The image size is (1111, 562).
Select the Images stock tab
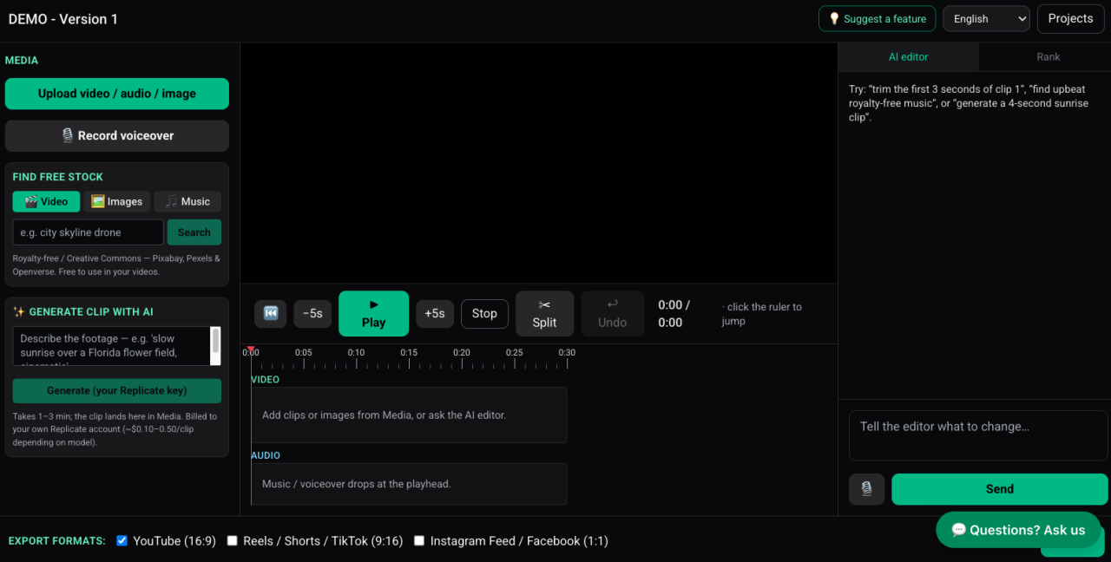coord(117,201)
